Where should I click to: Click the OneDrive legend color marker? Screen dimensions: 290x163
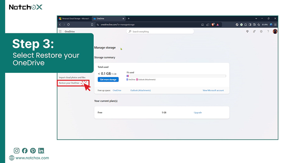(127, 79)
